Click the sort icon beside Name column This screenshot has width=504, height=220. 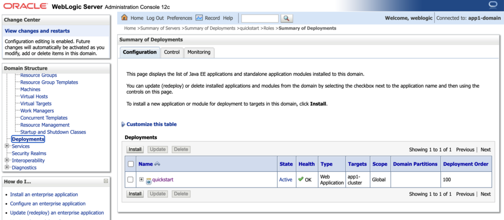click(x=157, y=164)
